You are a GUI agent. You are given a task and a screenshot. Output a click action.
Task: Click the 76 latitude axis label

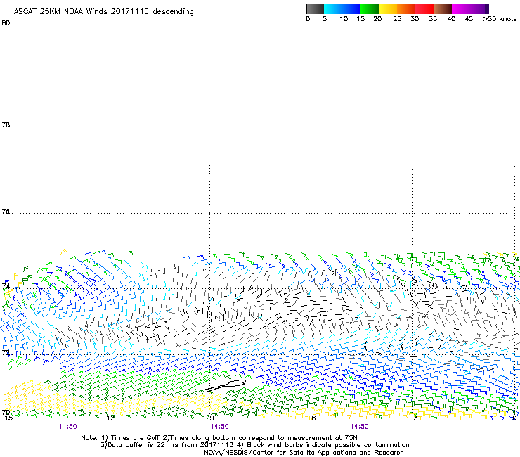pos(6,211)
